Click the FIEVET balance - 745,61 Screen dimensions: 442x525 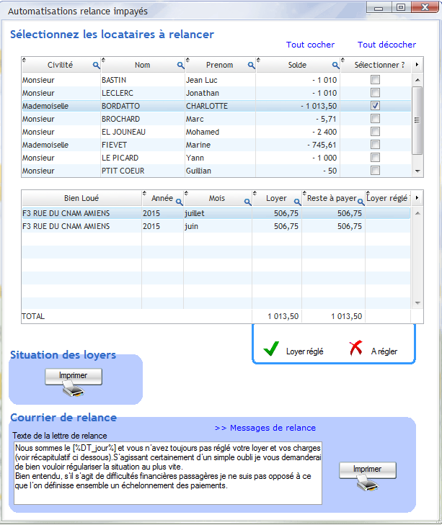point(322,145)
